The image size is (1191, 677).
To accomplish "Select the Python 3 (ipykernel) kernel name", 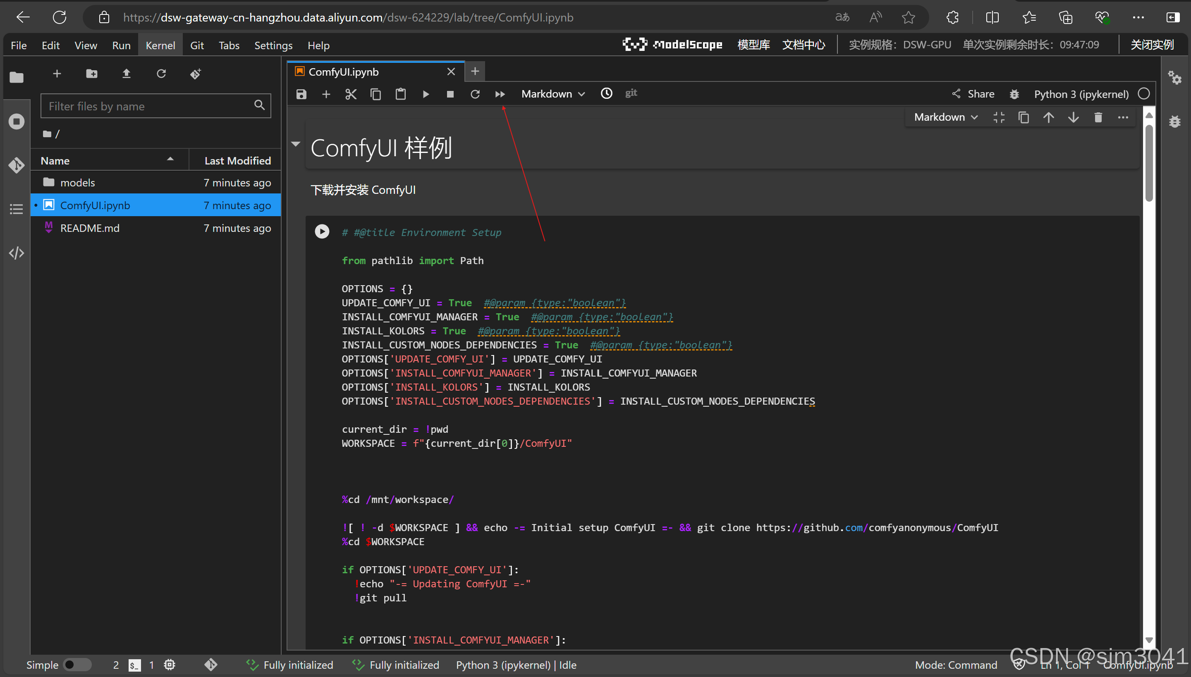I will (x=1081, y=94).
